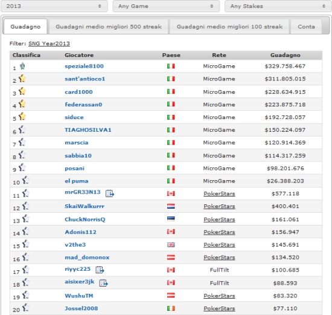Click the green star badge beside speziale8100
This screenshot has width=332, height=315.
tap(22, 67)
